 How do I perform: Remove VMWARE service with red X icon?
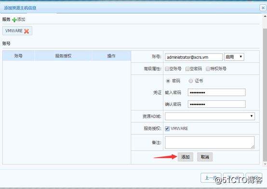[x=27, y=31]
